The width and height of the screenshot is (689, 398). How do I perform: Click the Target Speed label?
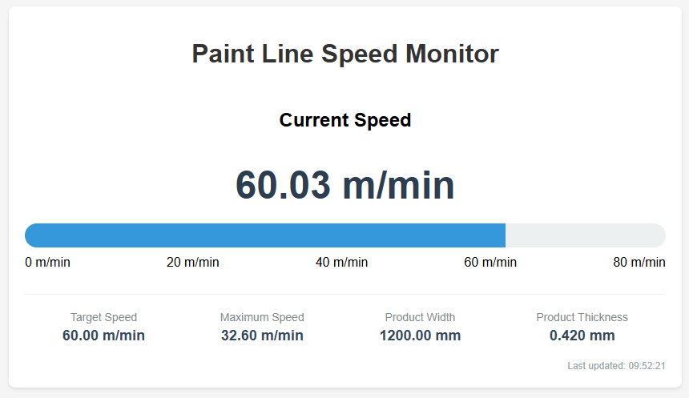pyautogui.click(x=103, y=317)
